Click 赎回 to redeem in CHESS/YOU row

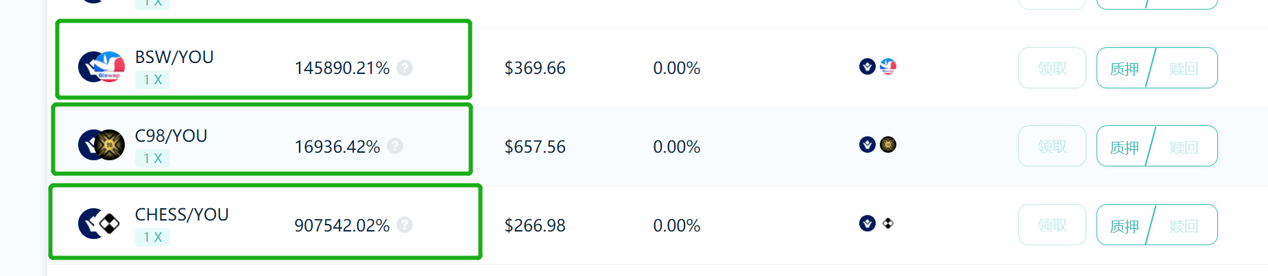tap(1184, 225)
